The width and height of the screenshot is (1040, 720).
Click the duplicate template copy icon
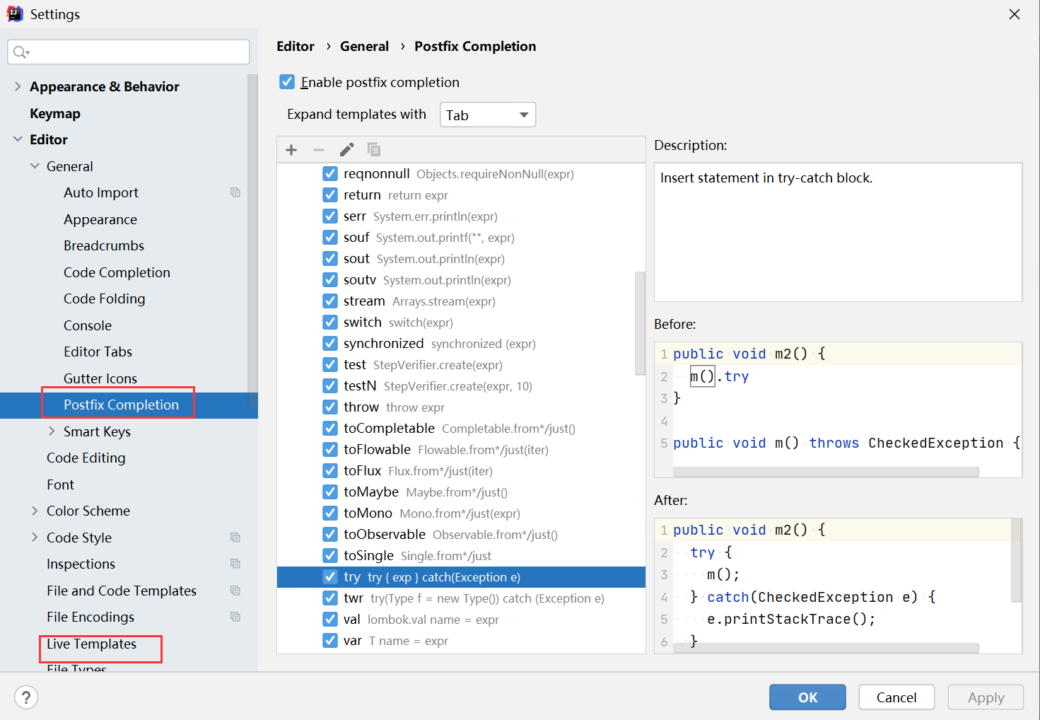374,150
